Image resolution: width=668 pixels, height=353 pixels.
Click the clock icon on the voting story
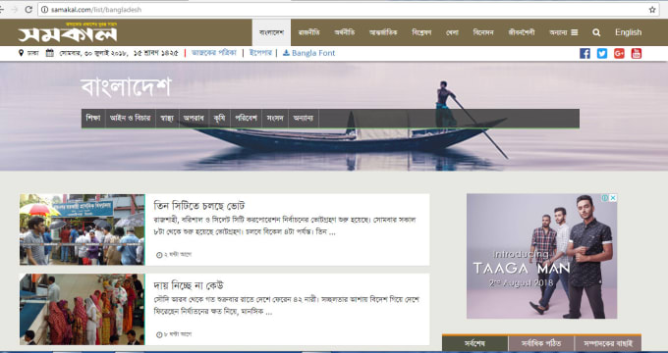(x=159, y=255)
